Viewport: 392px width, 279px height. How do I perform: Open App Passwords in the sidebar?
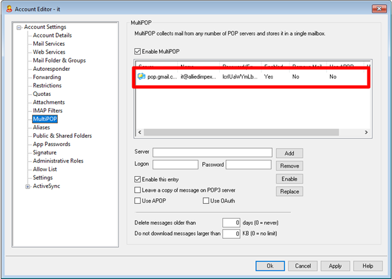click(x=52, y=144)
